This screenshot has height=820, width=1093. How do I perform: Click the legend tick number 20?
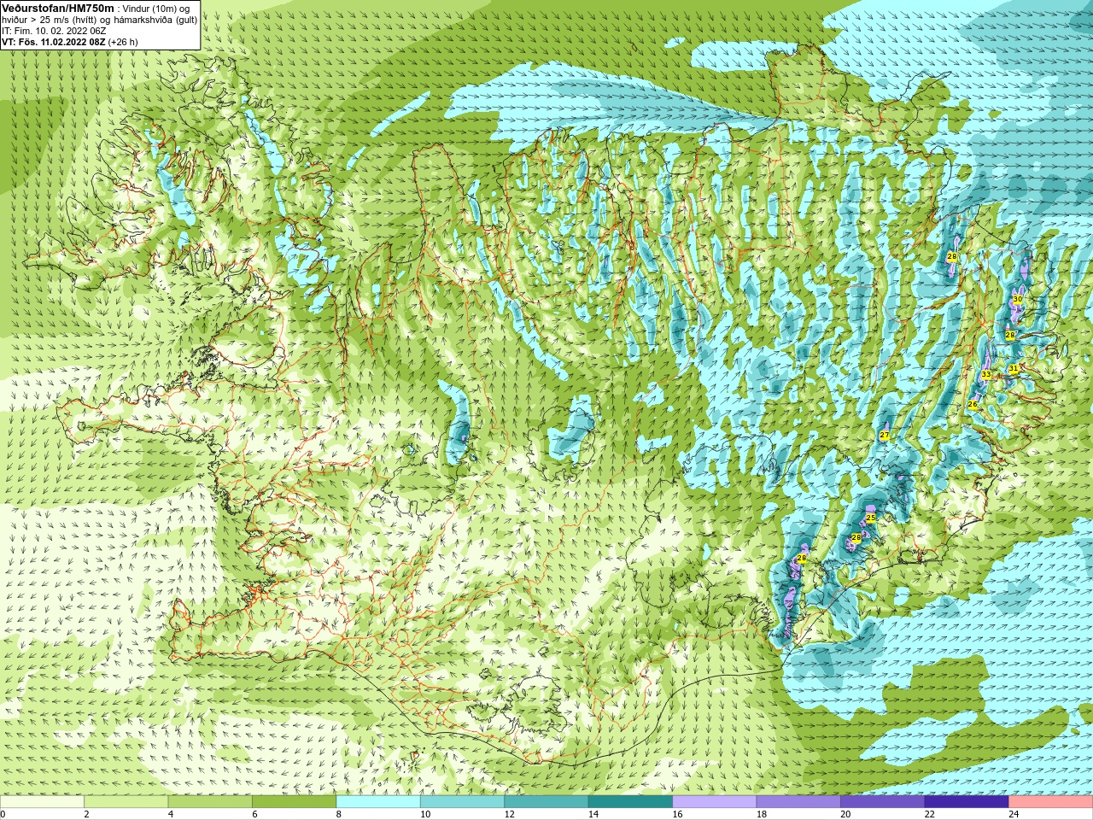pos(845,814)
